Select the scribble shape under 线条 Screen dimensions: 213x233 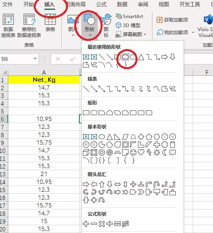(173, 89)
